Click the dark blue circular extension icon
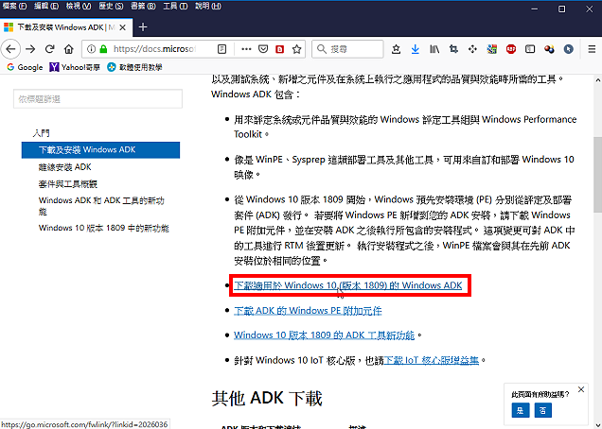 (569, 49)
